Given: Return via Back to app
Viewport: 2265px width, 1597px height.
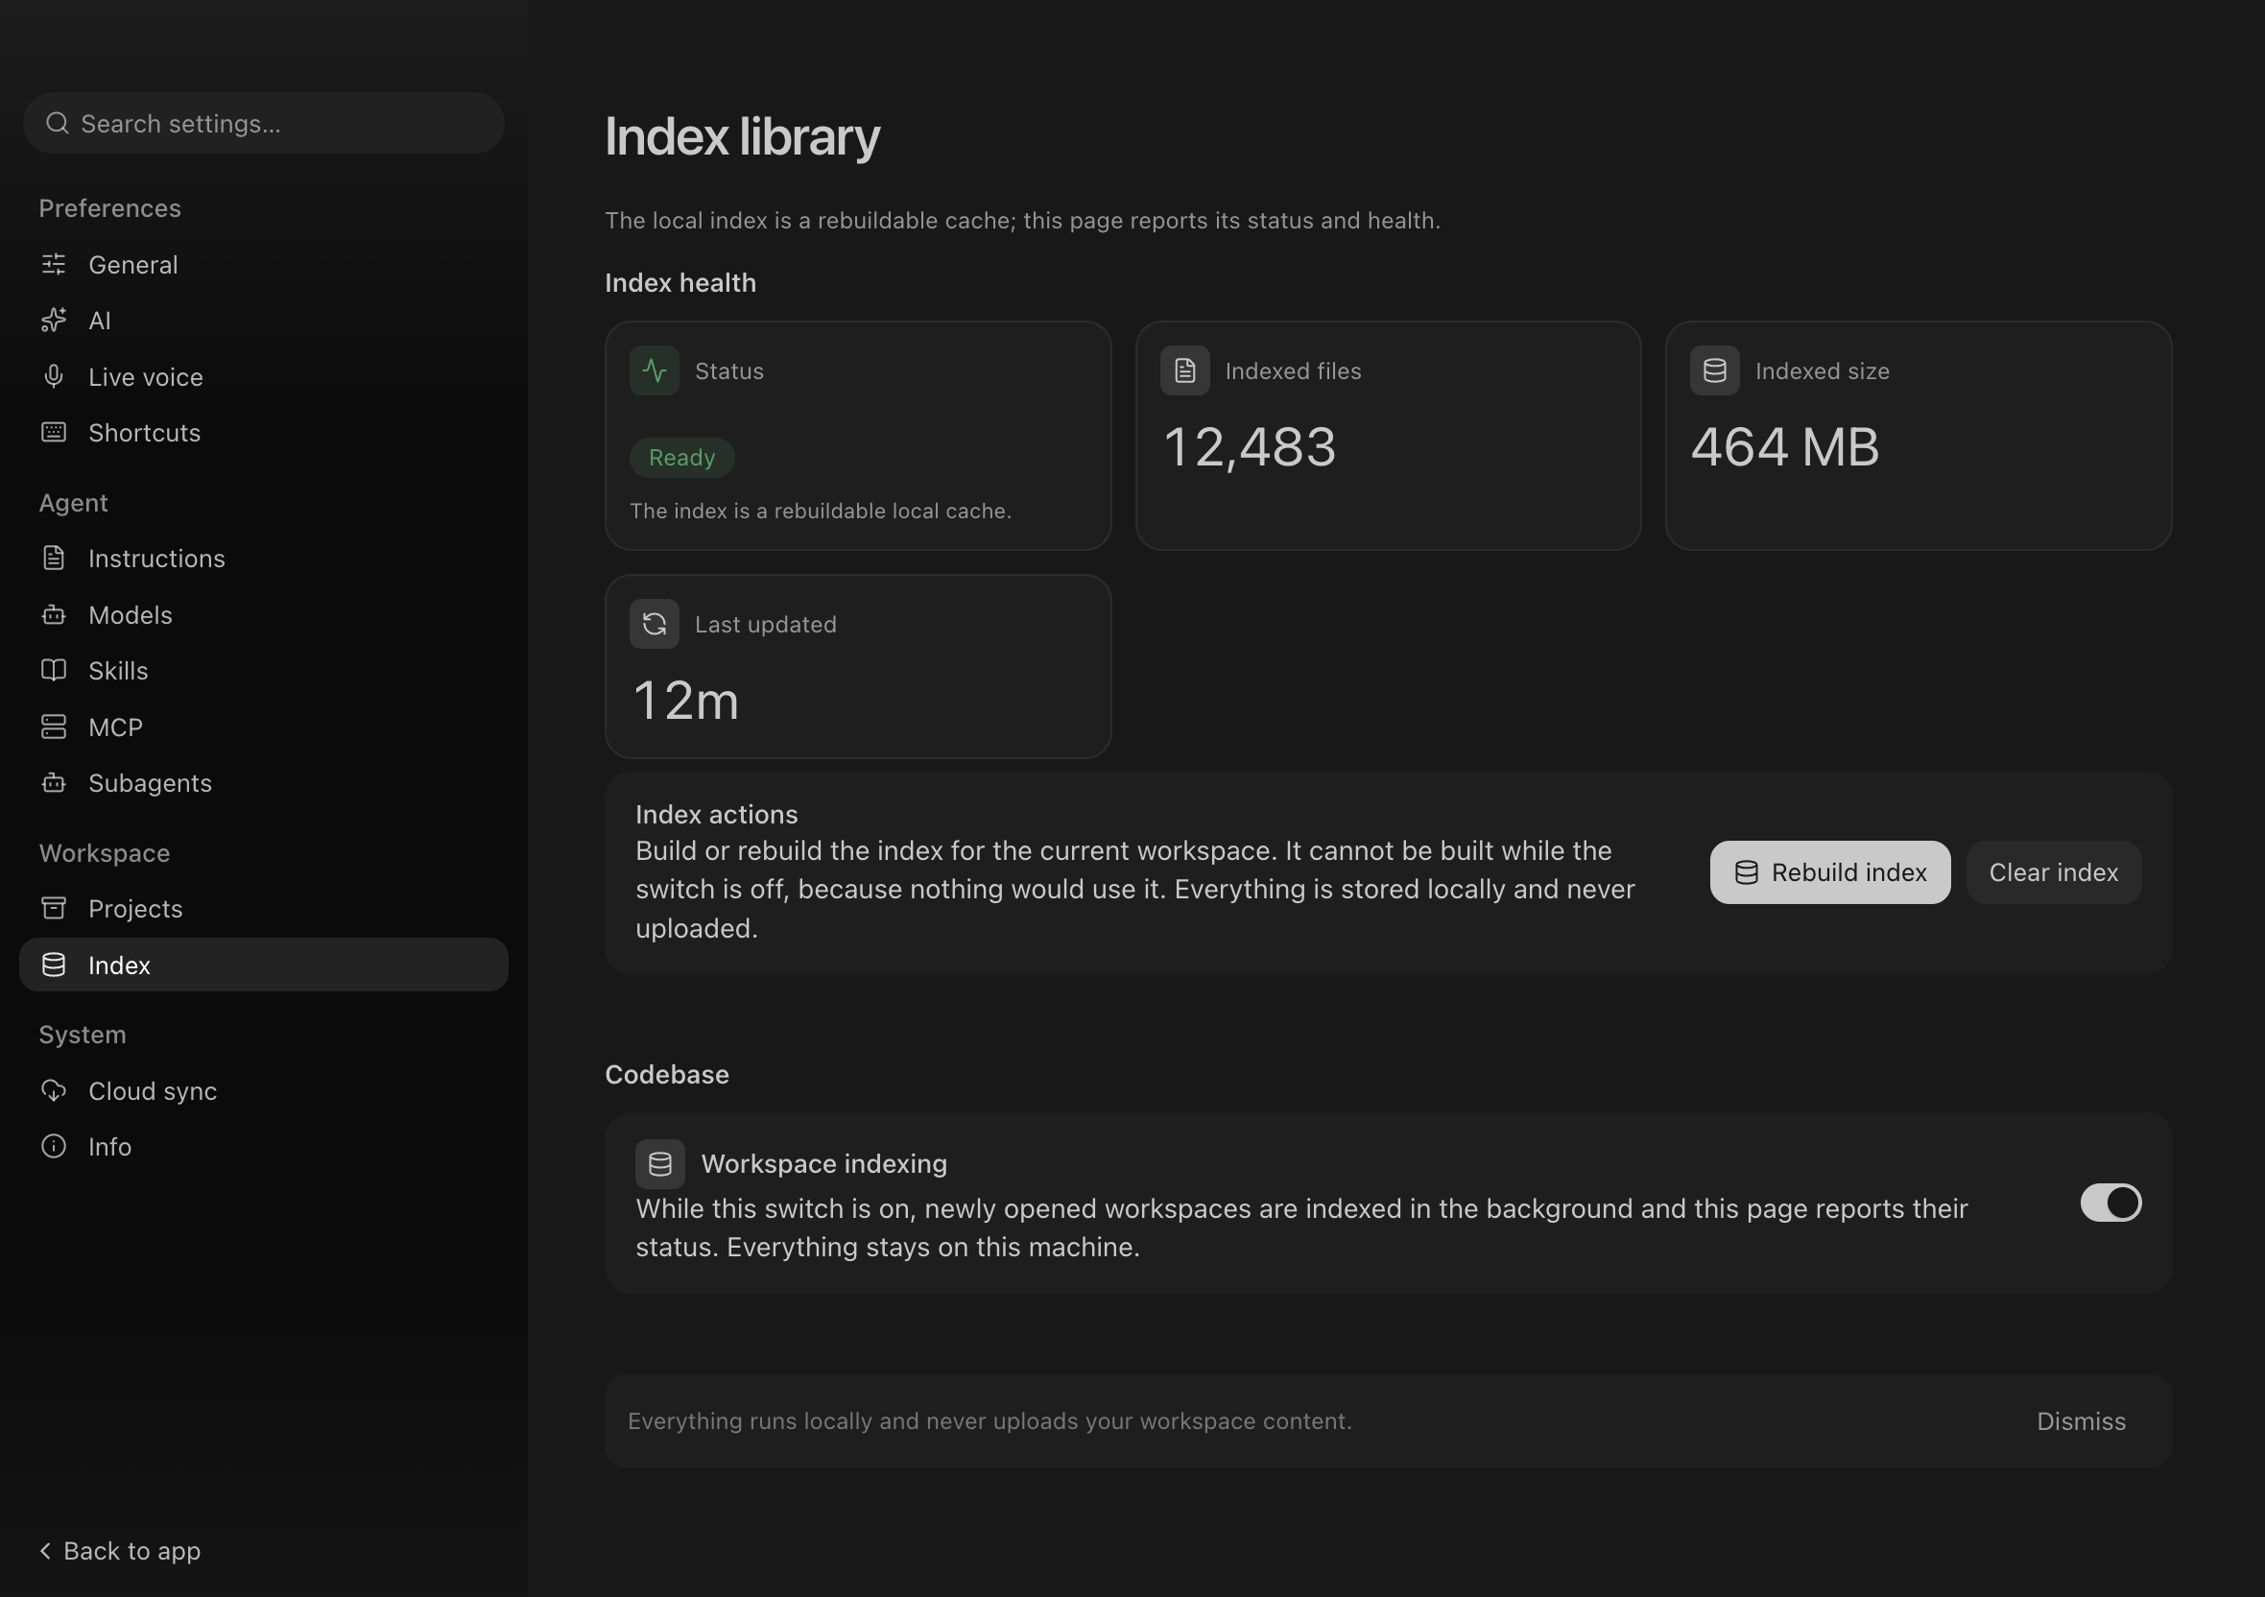Looking at the screenshot, I should 120,1551.
